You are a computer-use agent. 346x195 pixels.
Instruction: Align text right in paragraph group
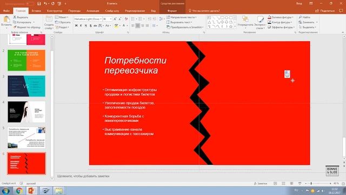(x=143, y=25)
